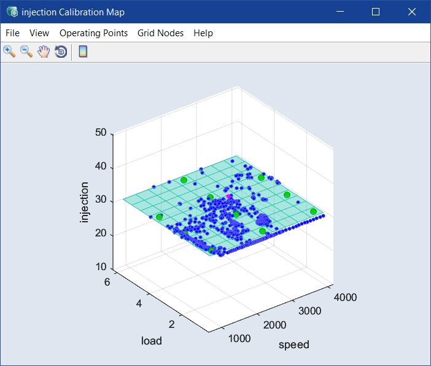The width and height of the screenshot is (431, 366).
Task: Open the Operating Points menu
Action: coord(93,33)
